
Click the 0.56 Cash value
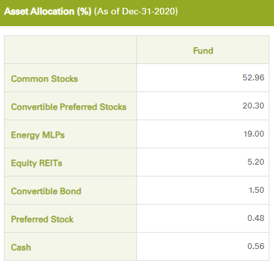(256, 246)
